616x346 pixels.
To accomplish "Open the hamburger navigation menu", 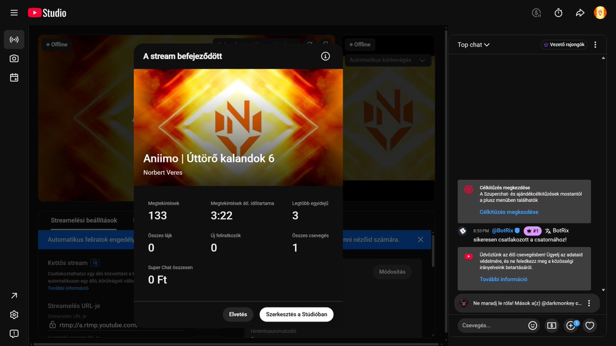I will 14,13.
